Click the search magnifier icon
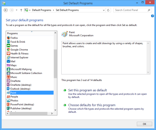This screenshot has height=130, width=156. pyautogui.click(x=149, y=10)
